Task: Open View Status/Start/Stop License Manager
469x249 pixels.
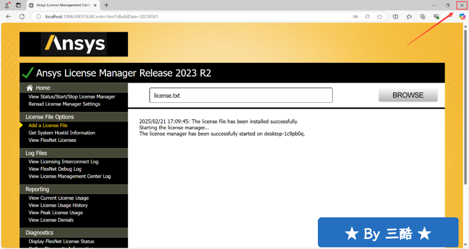Action: click(72, 97)
